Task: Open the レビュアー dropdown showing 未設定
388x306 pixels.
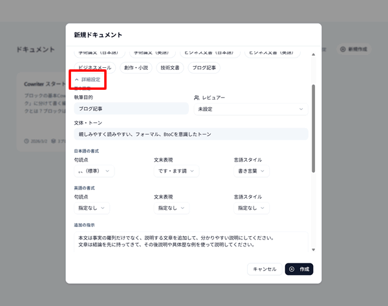Action: click(251, 109)
